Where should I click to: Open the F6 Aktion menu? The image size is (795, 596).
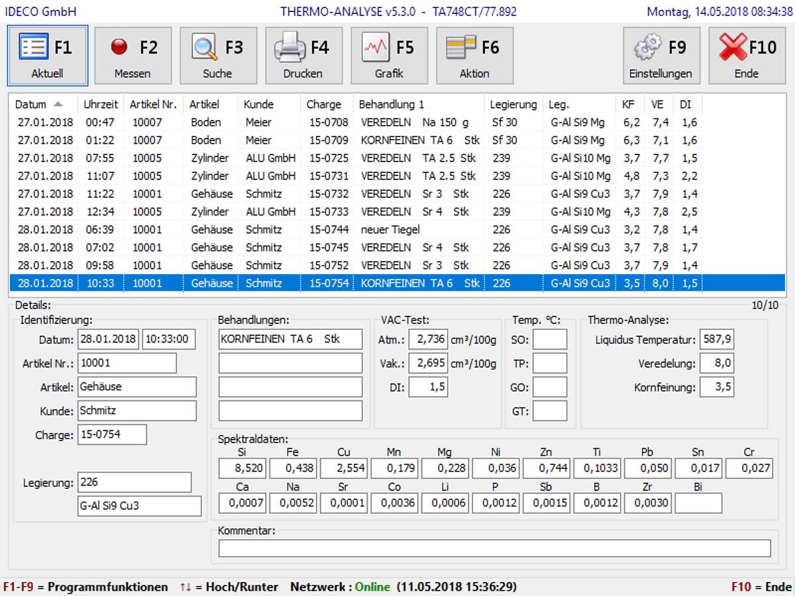[x=474, y=56]
